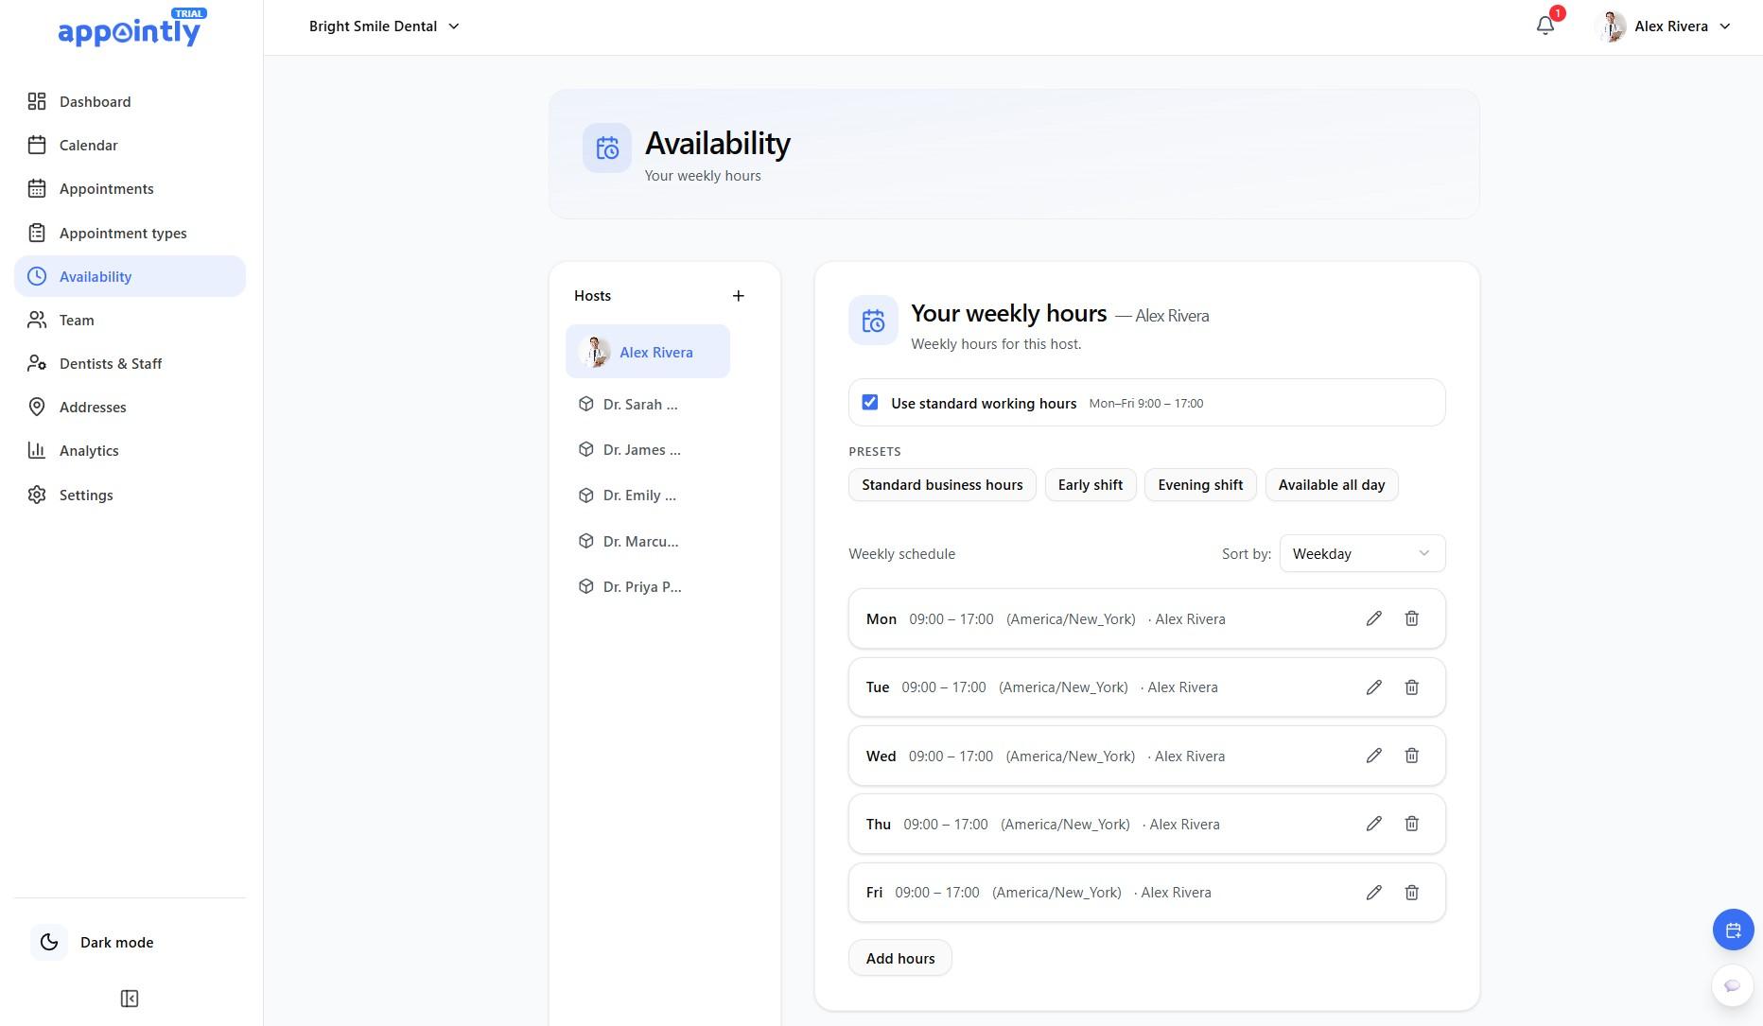The height and width of the screenshot is (1026, 1763).
Task: Select Dr. Sarah from the Hosts list
Action: 639,404
